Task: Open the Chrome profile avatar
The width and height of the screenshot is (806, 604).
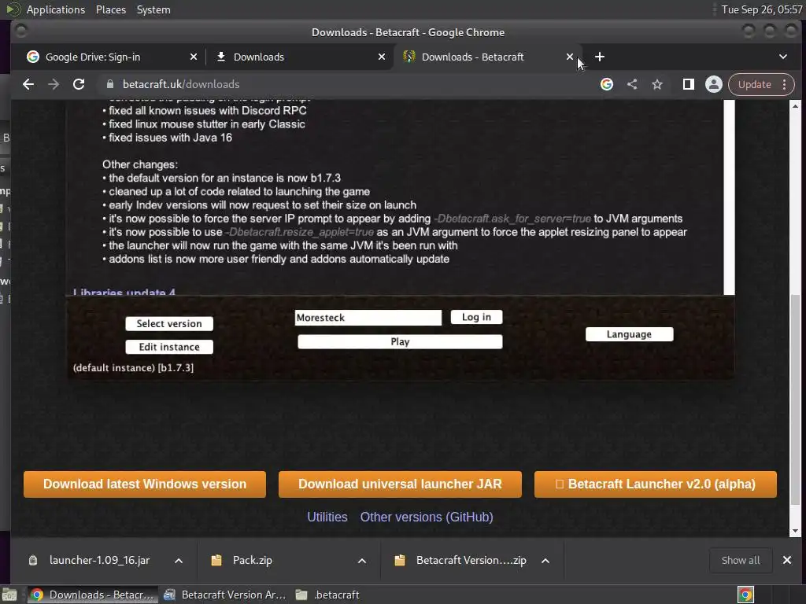Action: click(713, 84)
